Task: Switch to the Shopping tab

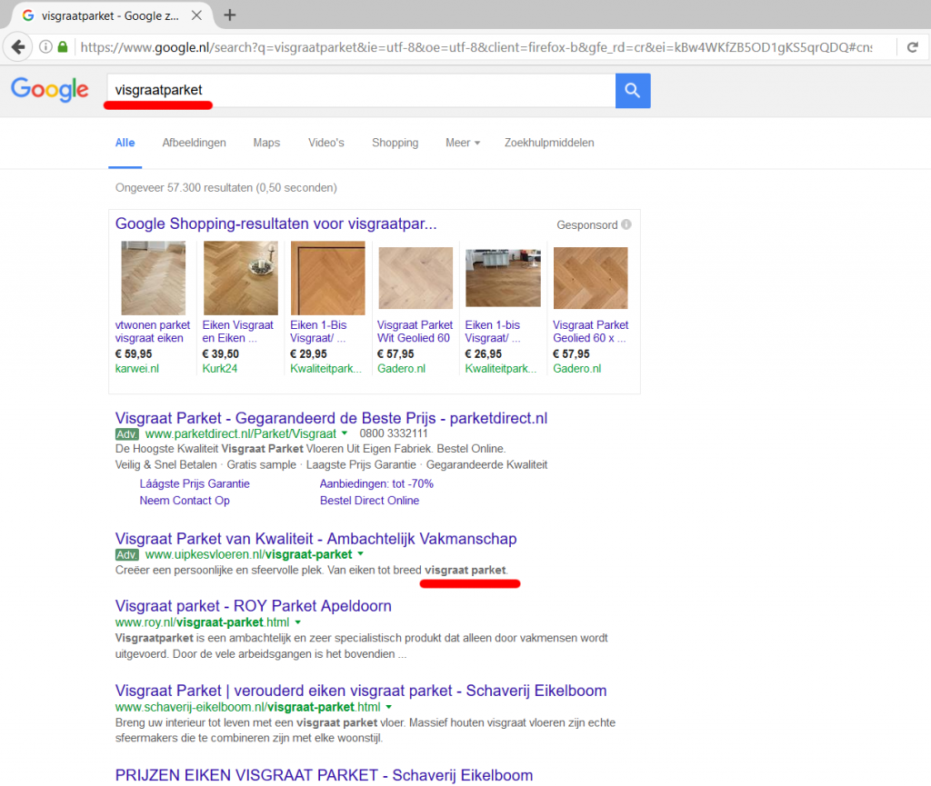Action: (x=395, y=143)
